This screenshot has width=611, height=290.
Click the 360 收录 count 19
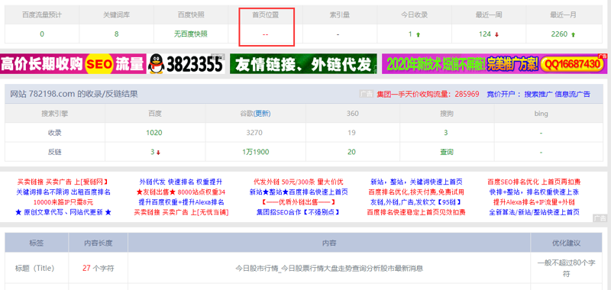[351, 133]
